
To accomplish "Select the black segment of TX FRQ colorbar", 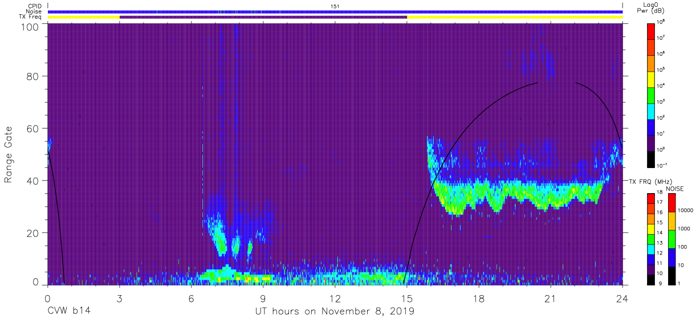I will click(x=650, y=279).
